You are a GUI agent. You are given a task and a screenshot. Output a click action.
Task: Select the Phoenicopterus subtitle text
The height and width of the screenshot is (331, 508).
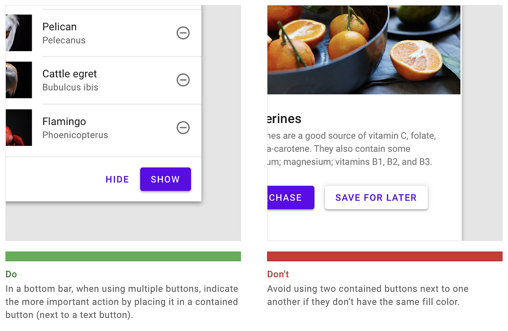click(75, 135)
